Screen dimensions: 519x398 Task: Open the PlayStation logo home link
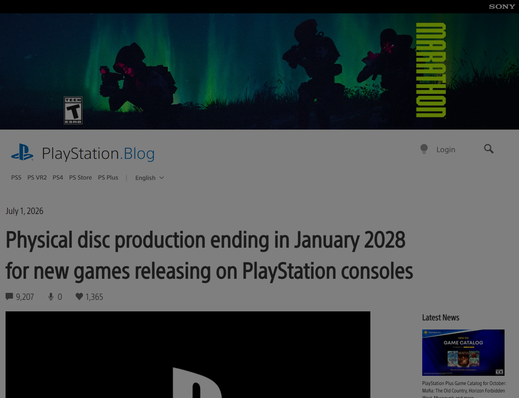(x=22, y=152)
